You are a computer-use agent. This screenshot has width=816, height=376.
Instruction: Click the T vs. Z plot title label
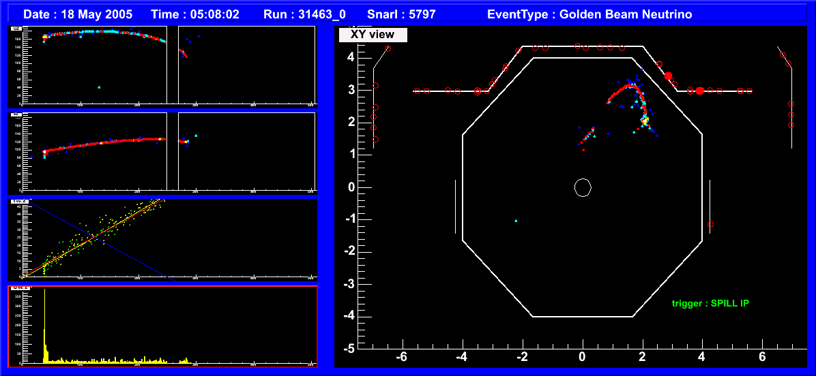point(18,202)
